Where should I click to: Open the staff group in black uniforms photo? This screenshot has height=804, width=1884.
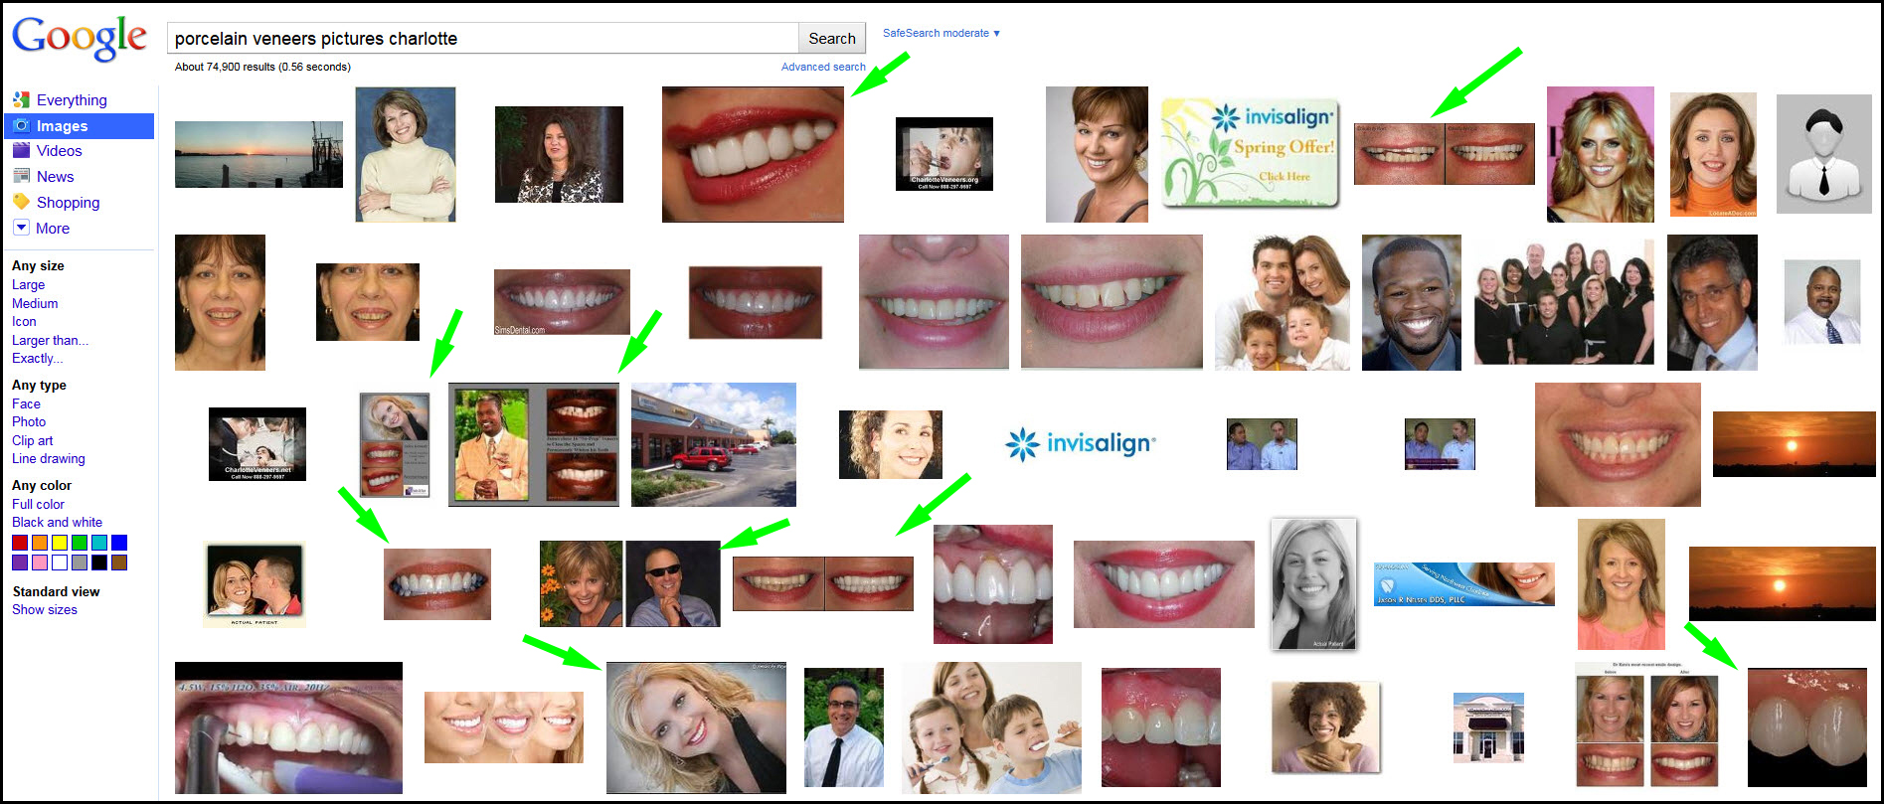1564,302
